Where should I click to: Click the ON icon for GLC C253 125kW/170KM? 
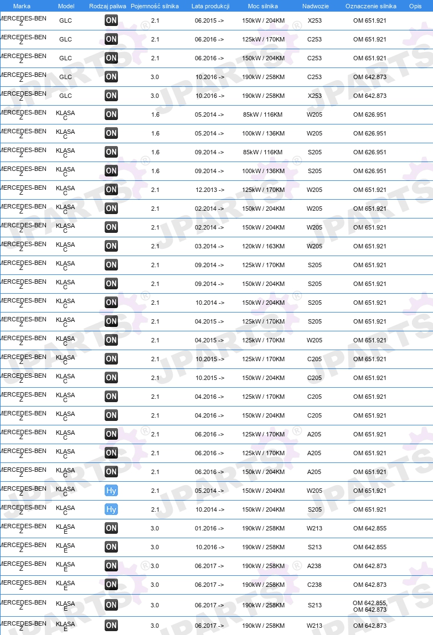(111, 39)
